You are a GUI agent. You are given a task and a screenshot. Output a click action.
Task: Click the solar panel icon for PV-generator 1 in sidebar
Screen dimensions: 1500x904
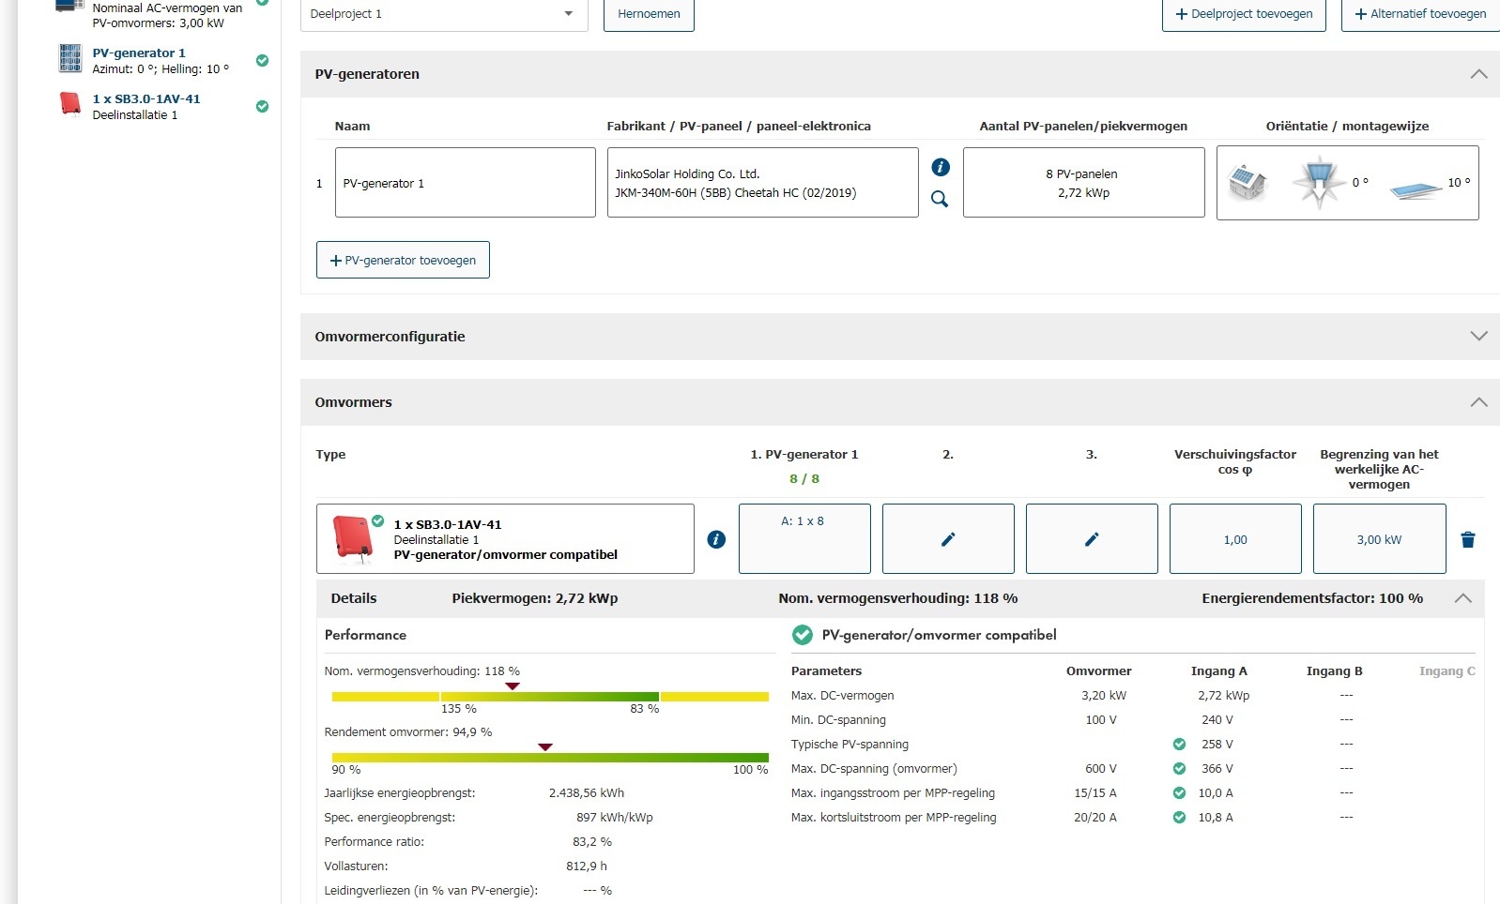70,58
